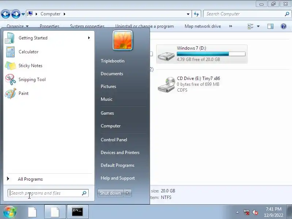Click the Shut down button
This screenshot has height=219, width=292.
tap(110, 193)
